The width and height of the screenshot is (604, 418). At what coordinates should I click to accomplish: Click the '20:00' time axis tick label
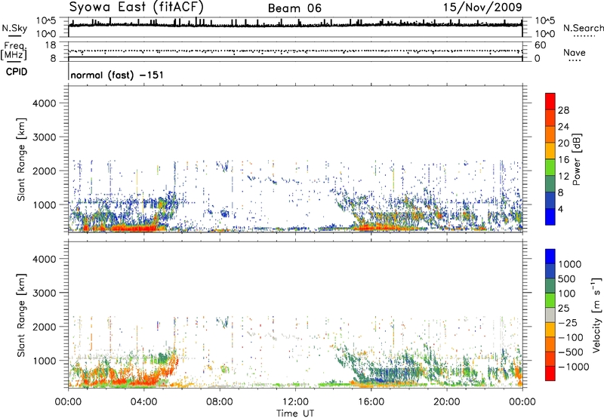pos(446,402)
